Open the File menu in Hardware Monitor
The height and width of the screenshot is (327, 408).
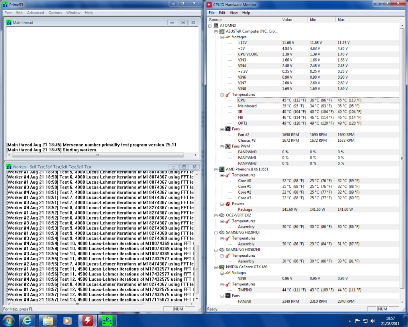pos(212,13)
